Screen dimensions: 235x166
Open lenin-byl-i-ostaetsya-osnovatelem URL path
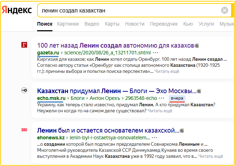tap(110, 138)
